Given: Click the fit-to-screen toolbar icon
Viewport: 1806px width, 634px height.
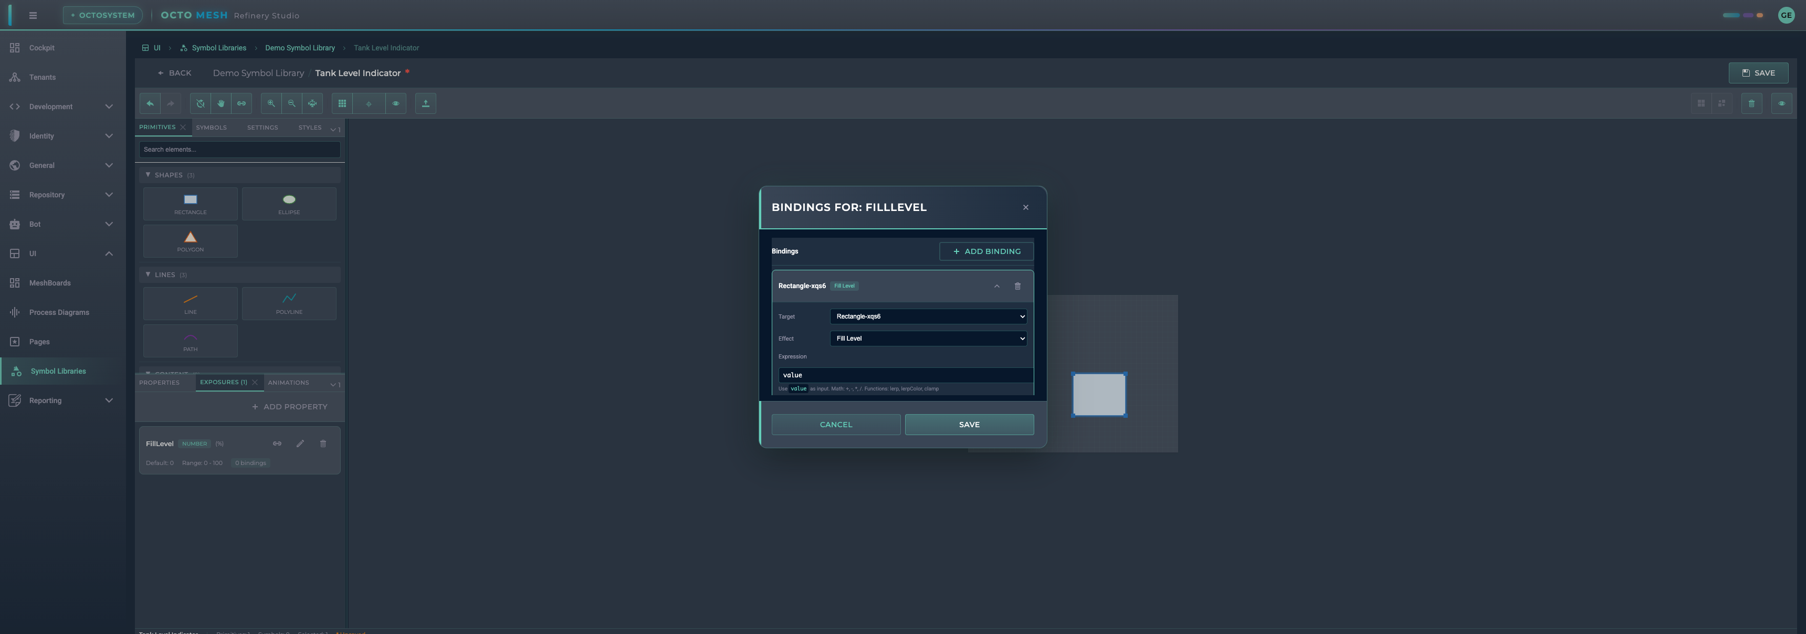Looking at the screenshot, I should 312,104.
